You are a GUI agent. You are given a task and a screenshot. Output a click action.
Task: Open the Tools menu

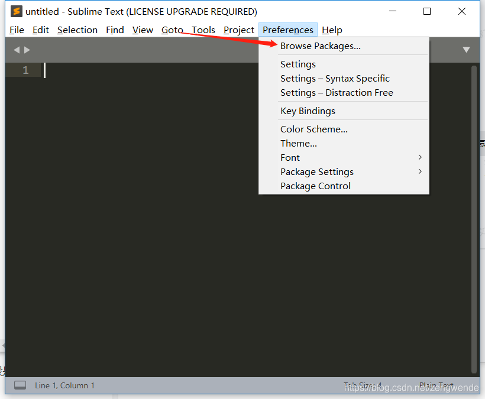click(203, 30)
